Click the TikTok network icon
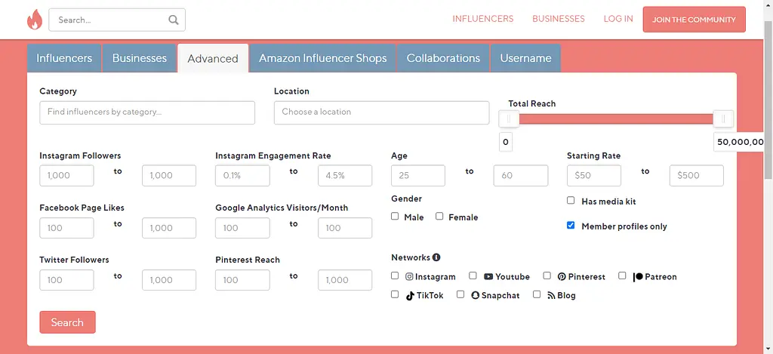Image resolution: width=773 pixels, height=354 pixels. tap(411, 296)
